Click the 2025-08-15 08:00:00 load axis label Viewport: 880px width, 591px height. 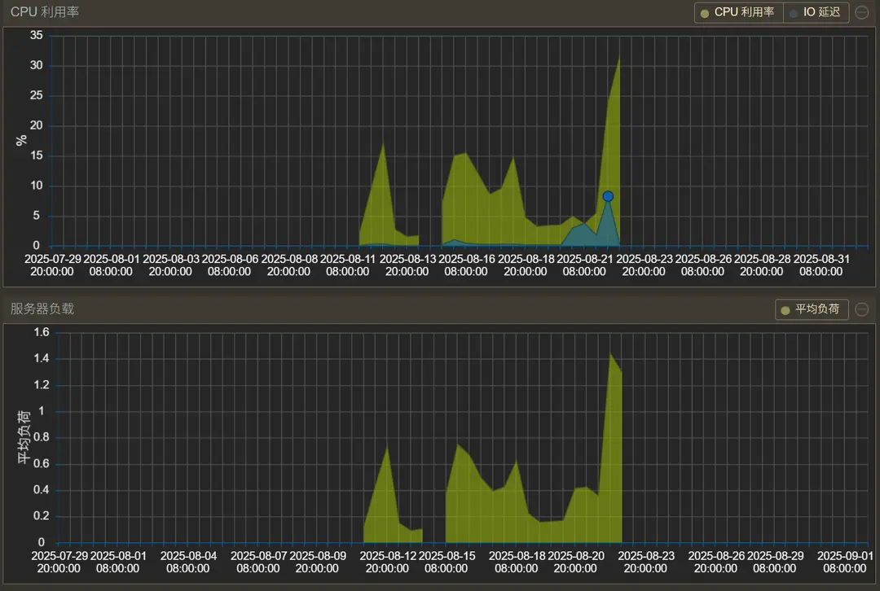(446, 562)
